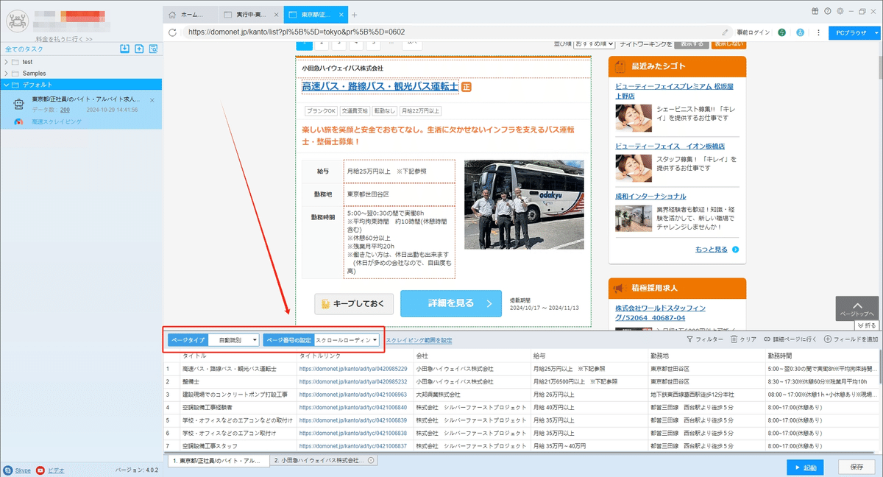Click the ページトップへ up arrow button
The height and width of the screenshot is (477, 883).
click(x=857, y=308)
